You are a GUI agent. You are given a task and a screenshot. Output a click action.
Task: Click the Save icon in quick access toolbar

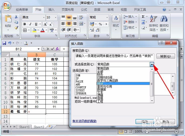4,43
